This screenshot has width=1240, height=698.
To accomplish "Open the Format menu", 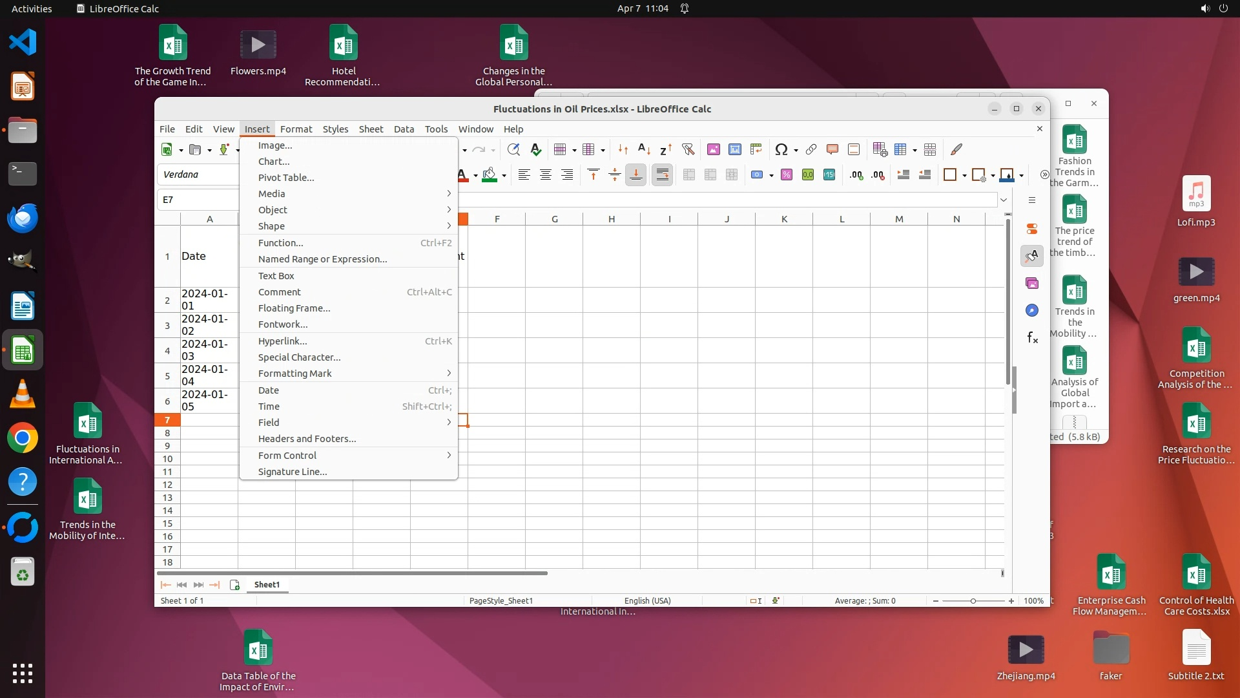I will pyautogui.click(x=296, y=129).
